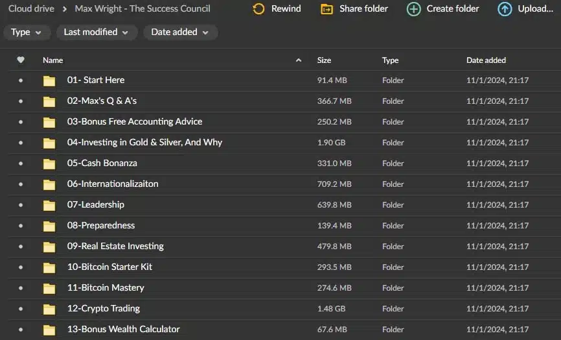
Task: Click the Create folder button label
Action: coord(453,8)
